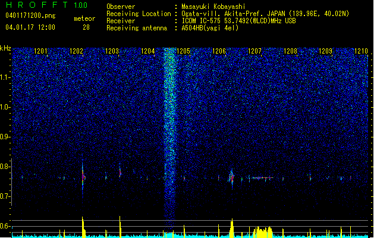This screenshot has width=374, height=238.
Task: Click the meteor echo at 1202
Action: pos(83,177)
